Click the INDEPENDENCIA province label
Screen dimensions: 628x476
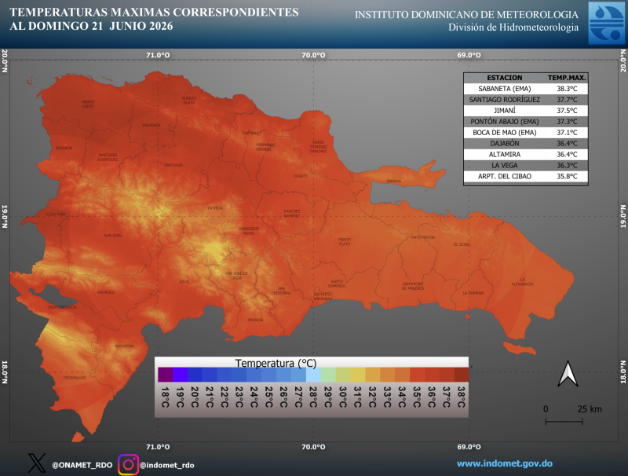(62, 307)
